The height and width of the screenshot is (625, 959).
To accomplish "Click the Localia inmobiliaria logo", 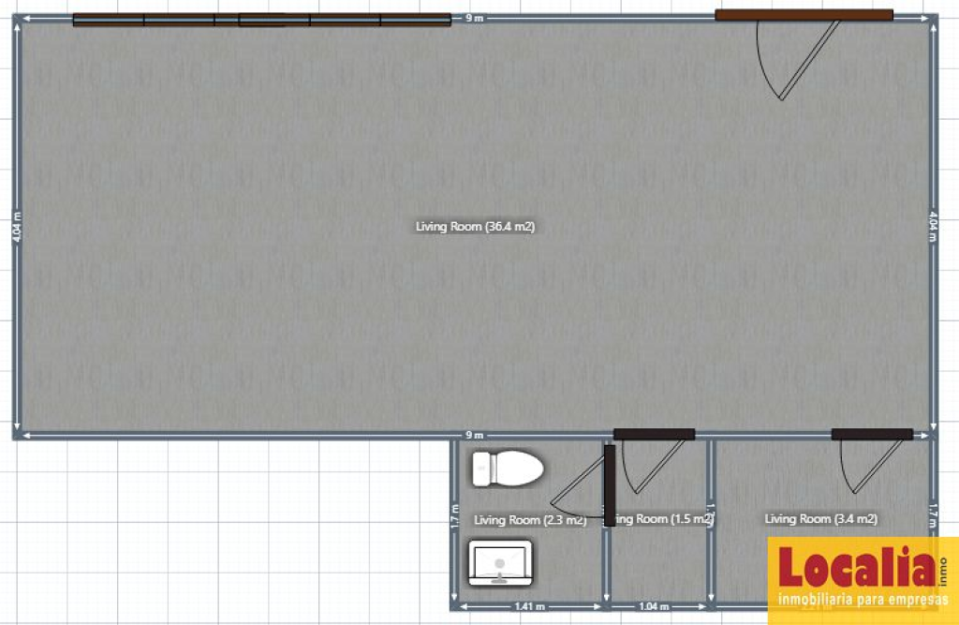I will pos(863,580).
